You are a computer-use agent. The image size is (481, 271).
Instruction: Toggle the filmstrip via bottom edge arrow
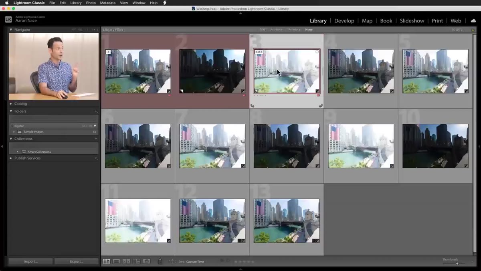(240, 269)
